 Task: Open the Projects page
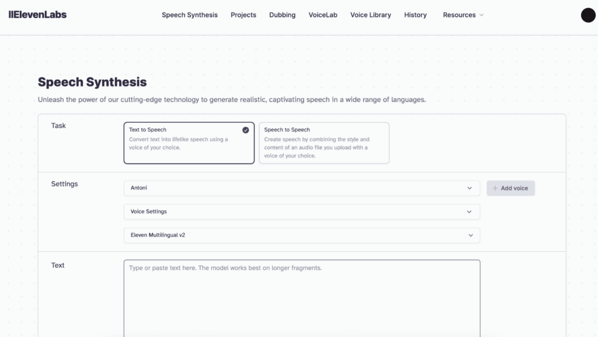[243, 15]
